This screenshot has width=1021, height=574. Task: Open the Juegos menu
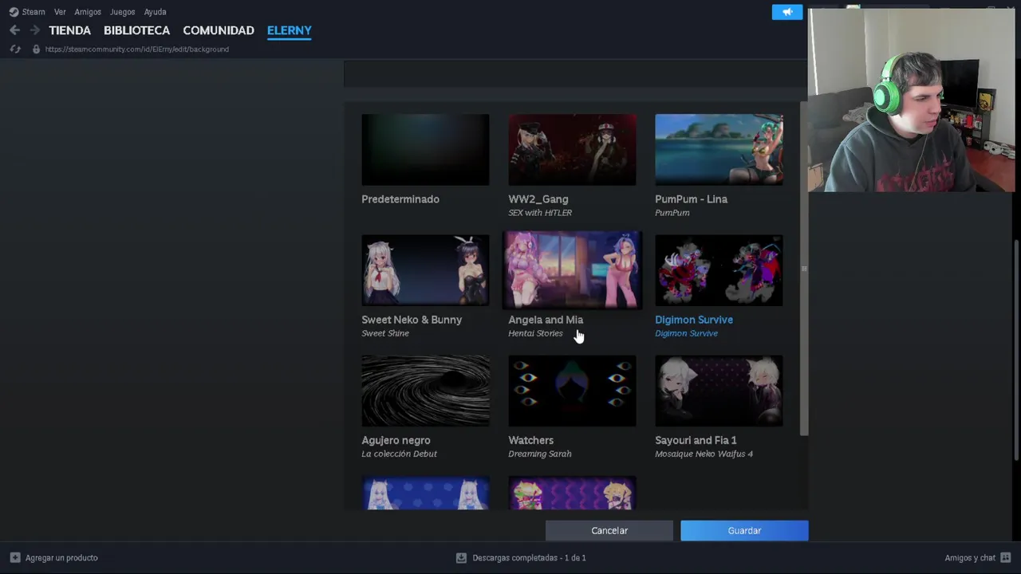tap(122, 12)
